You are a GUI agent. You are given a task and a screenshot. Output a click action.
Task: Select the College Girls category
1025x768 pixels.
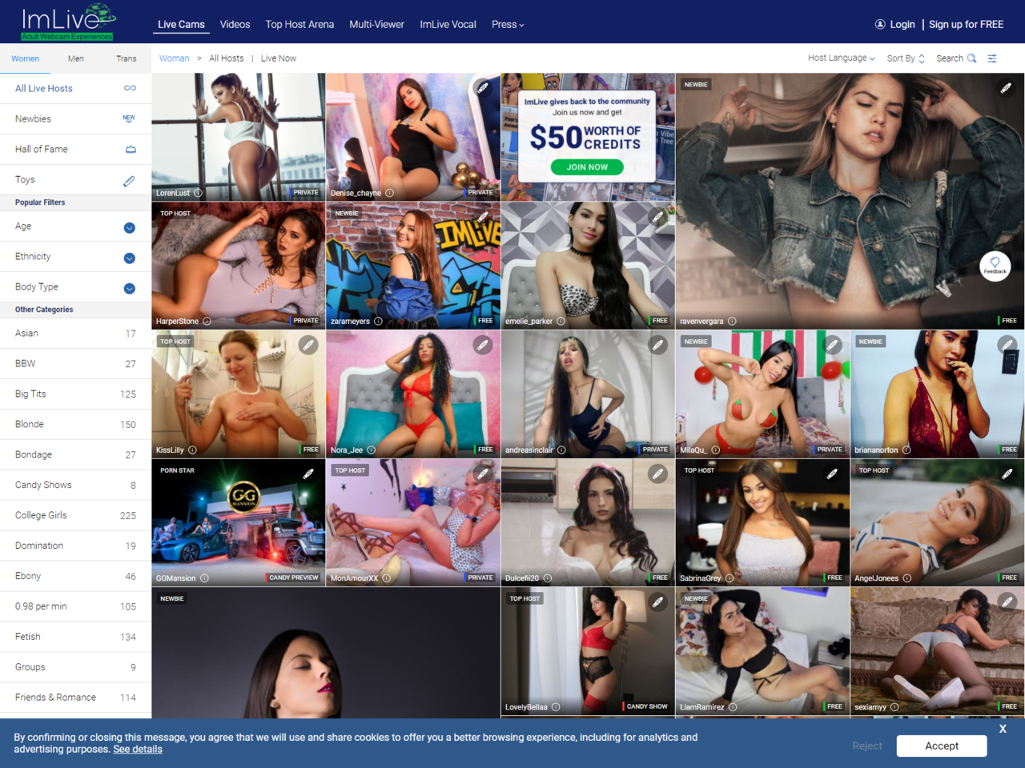[x=75, y=515]
